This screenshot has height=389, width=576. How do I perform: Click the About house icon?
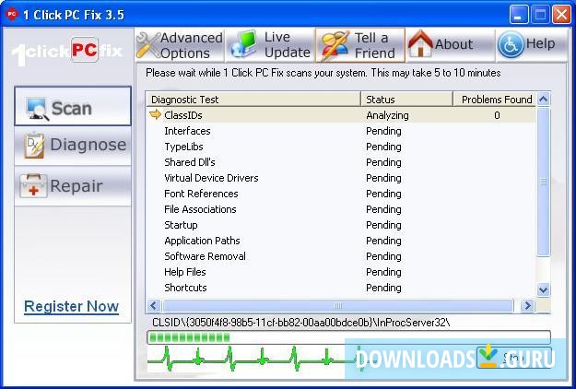click(419, 43)
